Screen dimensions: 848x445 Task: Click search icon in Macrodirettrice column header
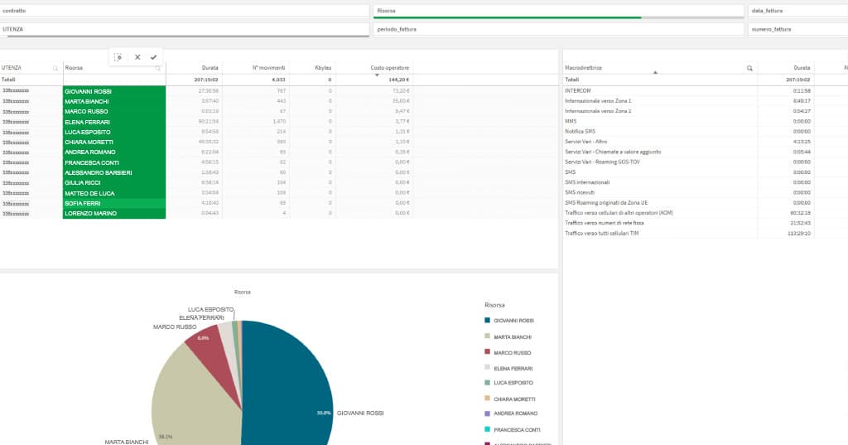[749, 68]
